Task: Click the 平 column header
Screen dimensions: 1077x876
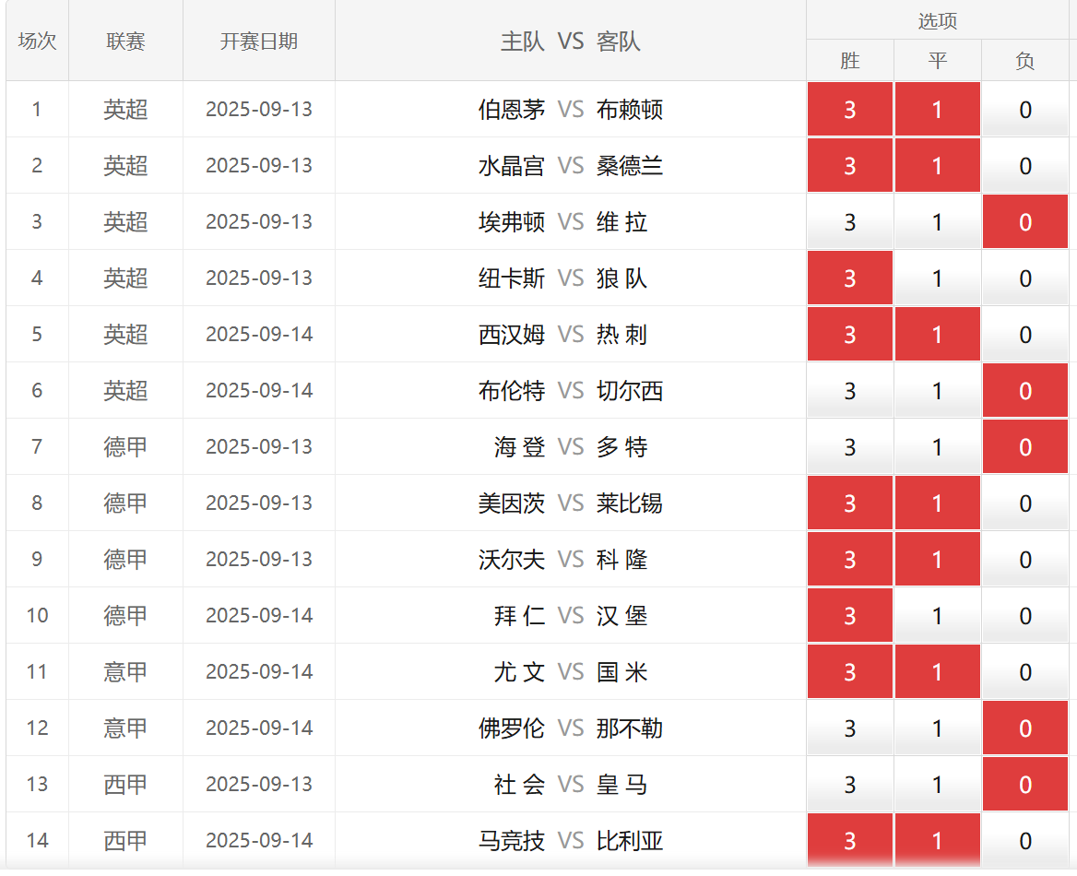Action: click(938, 61)
